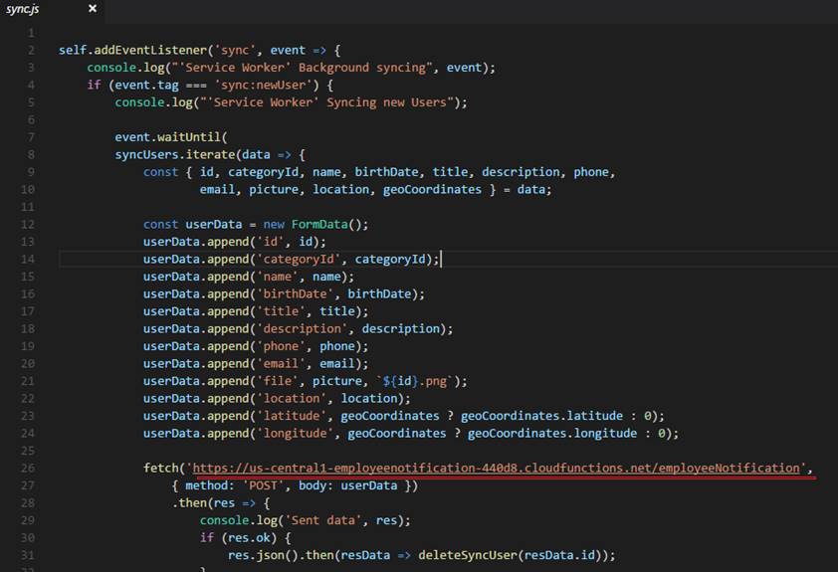Click the 'description' string on line 18
This screenshot has height=572, width=838.
click(302, 329)
